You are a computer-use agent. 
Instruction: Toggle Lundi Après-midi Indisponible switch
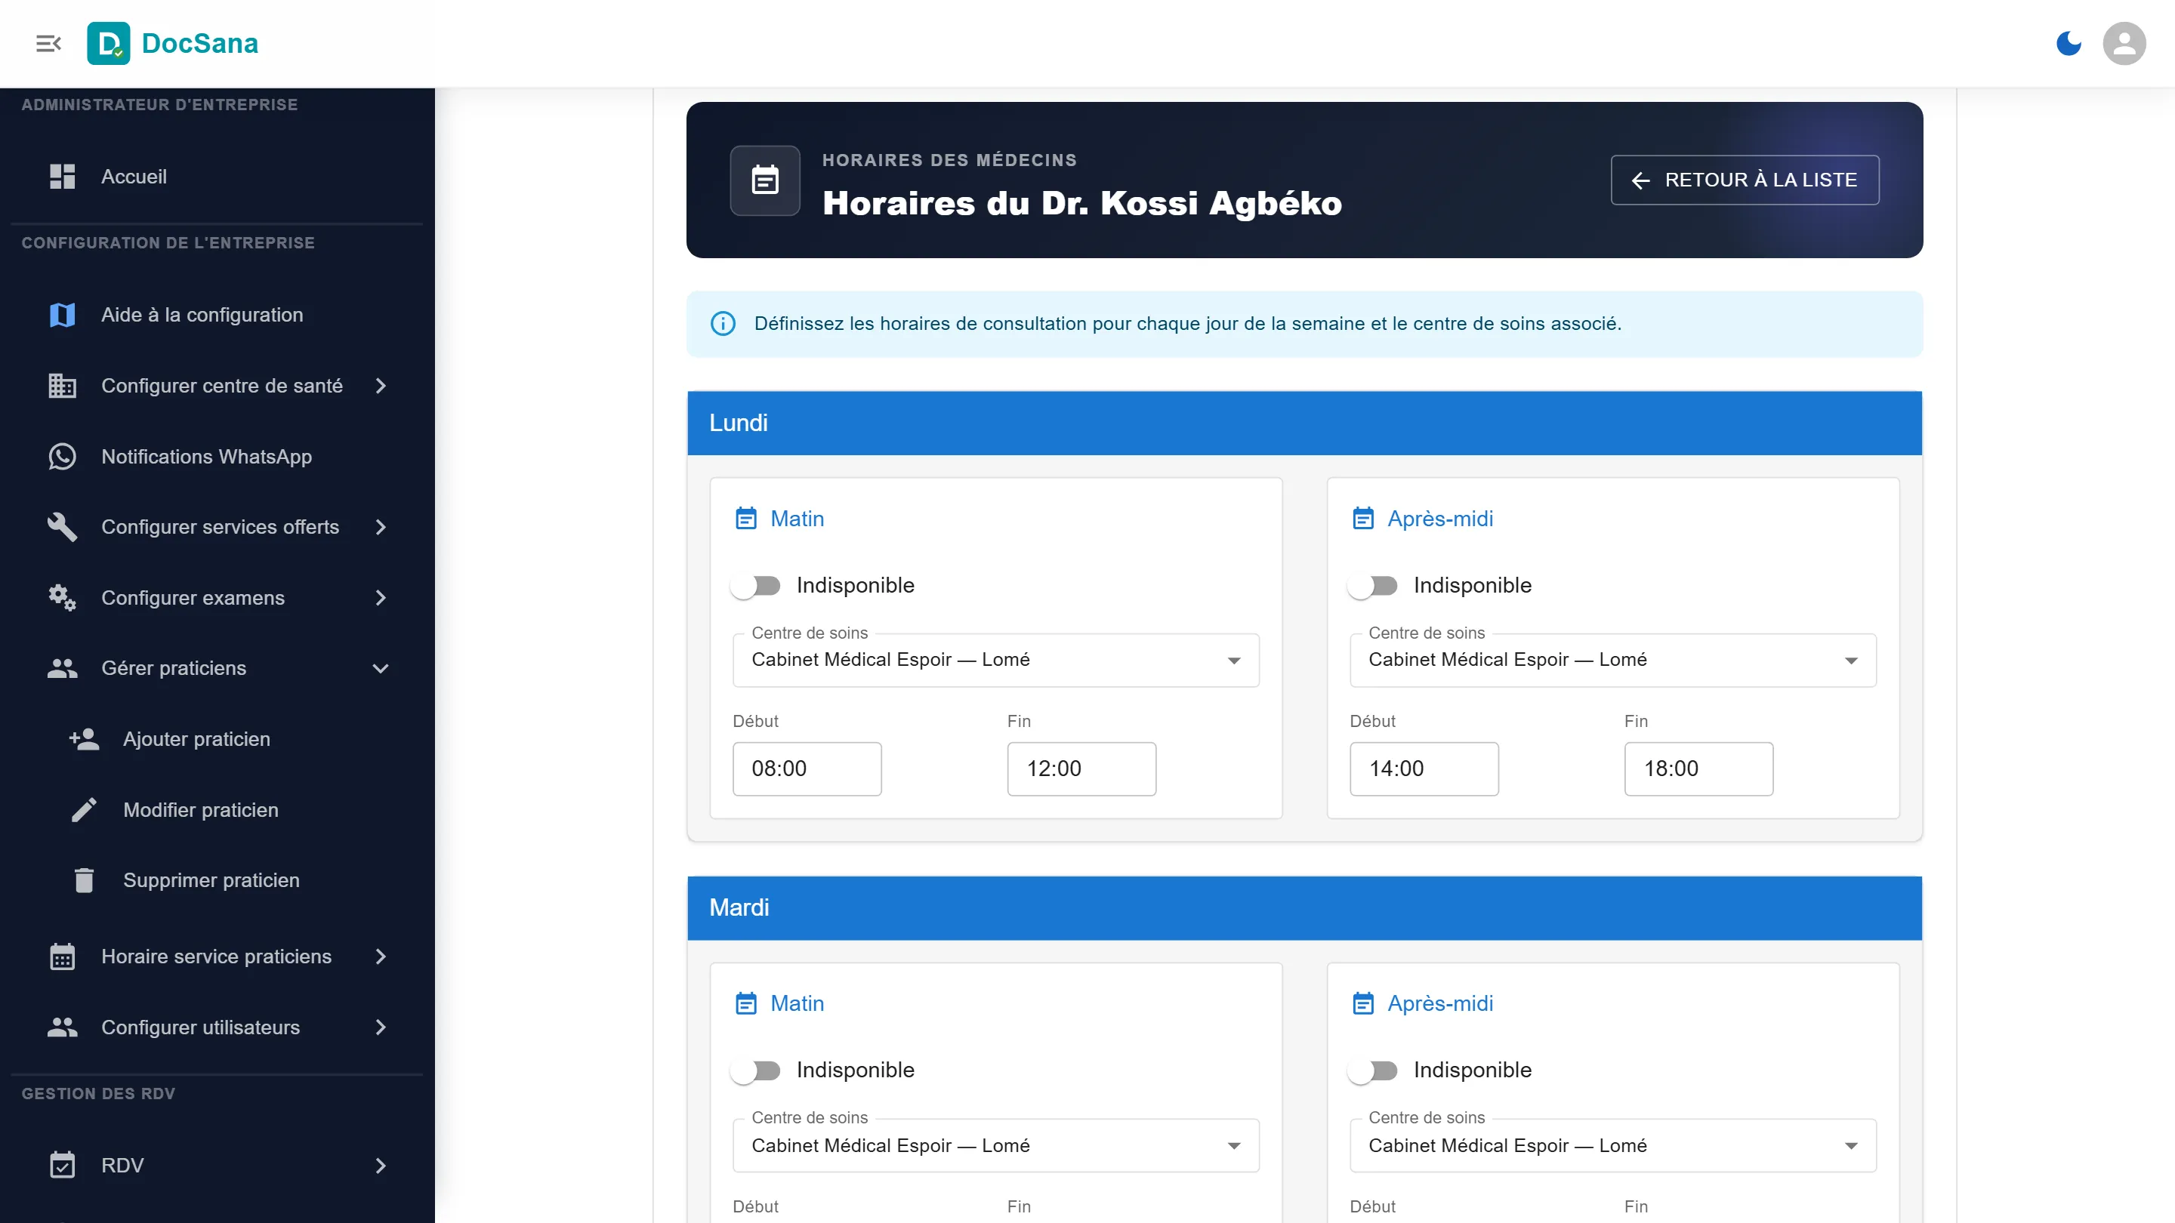(x=1373, y=586)
